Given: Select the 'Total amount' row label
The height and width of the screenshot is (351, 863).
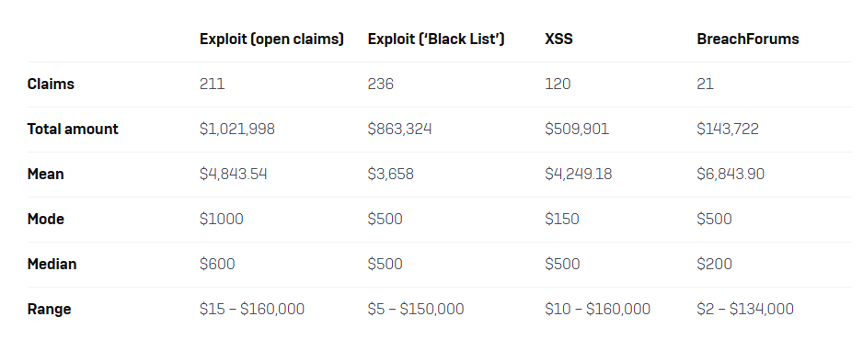Looking at the screenshot, I should point(73,129).
